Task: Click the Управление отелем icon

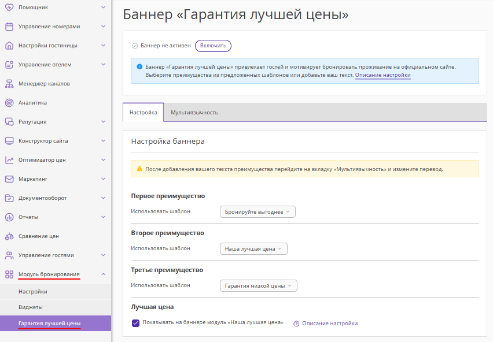Action: [x=9, y=65]
